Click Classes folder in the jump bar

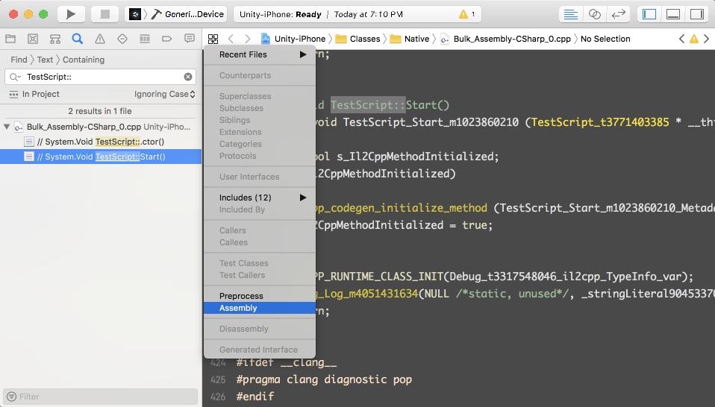[358, 39]
